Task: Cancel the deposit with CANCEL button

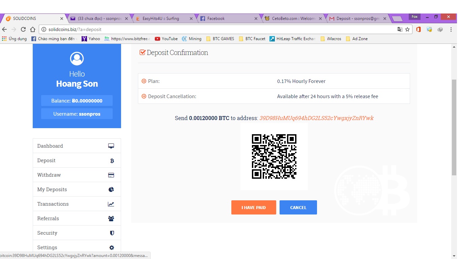Action: [x=298, y=207]
